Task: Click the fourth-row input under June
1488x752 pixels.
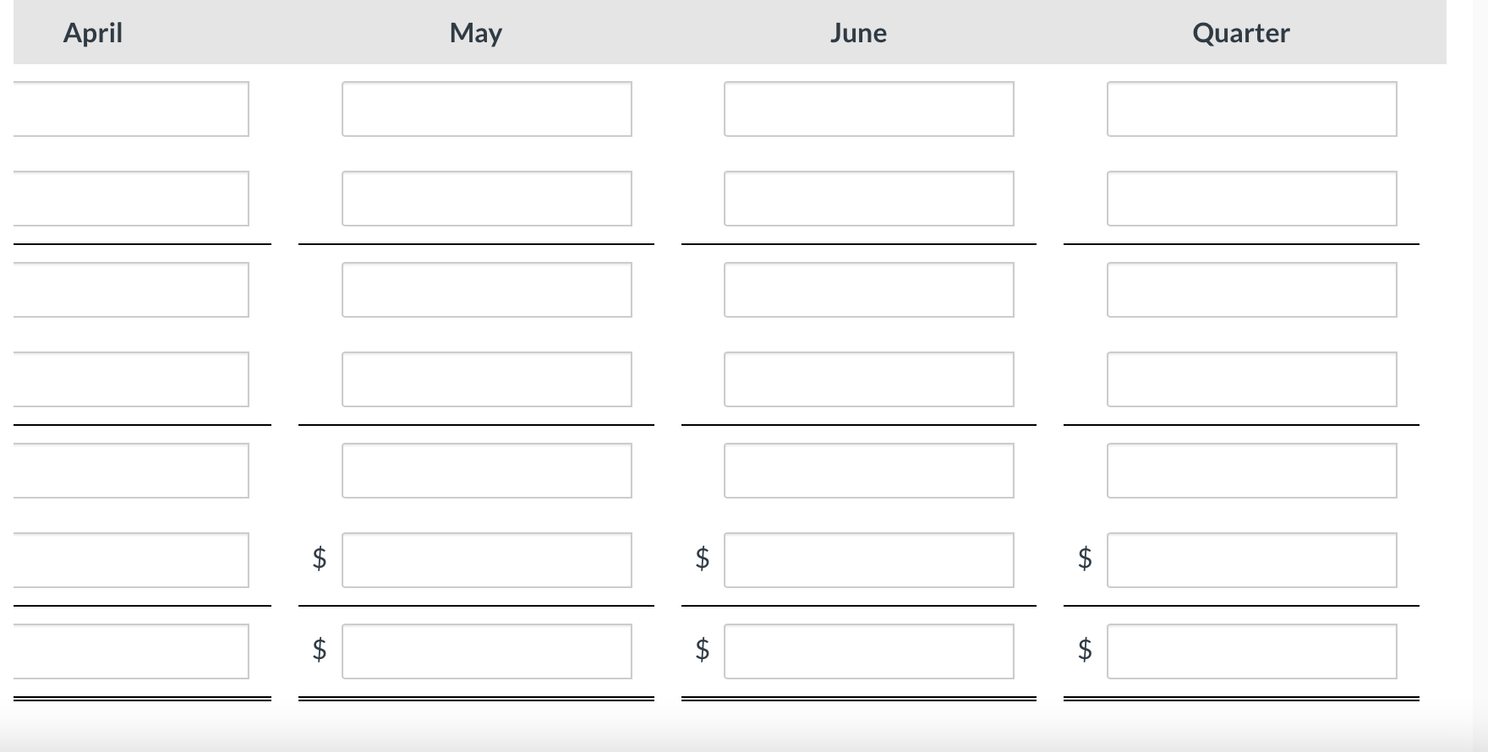Action: click(x=868, y=379)
